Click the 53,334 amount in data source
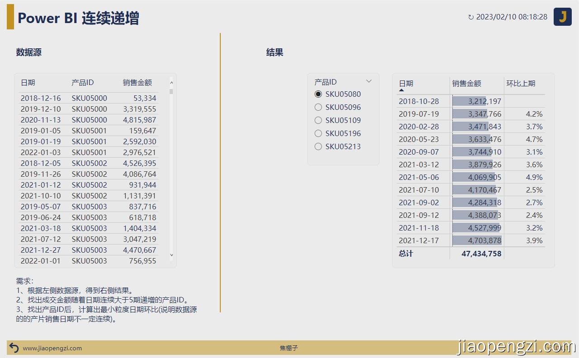Screen dimensions: 579x358 tap(145, 98)
